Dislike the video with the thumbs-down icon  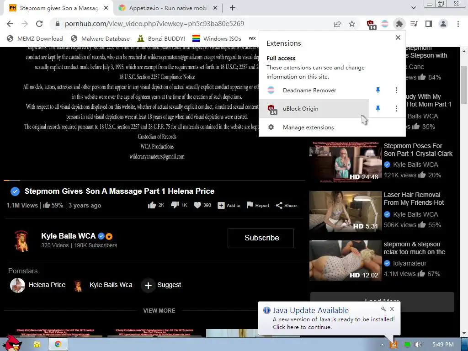(175, 205)
